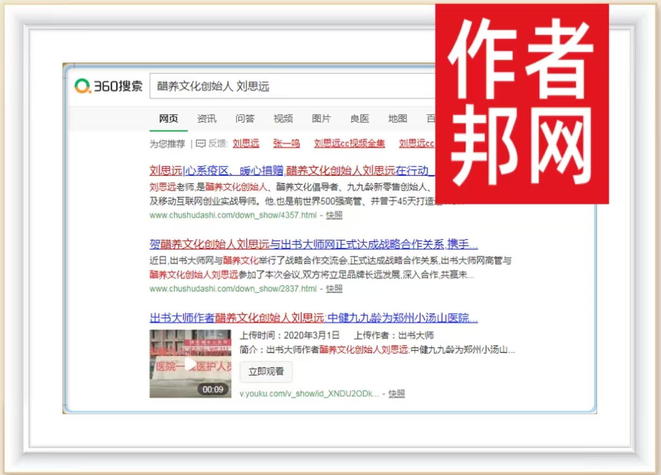The width and height of the screenshot is (661, 475).
Task: Select the 网页 tab
Action: click(169, 119)
